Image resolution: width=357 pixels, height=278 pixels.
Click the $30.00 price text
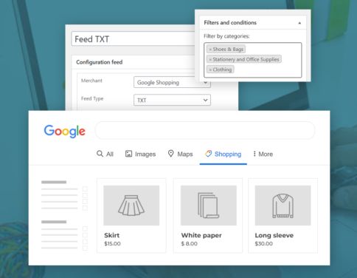tap(264, 244)
